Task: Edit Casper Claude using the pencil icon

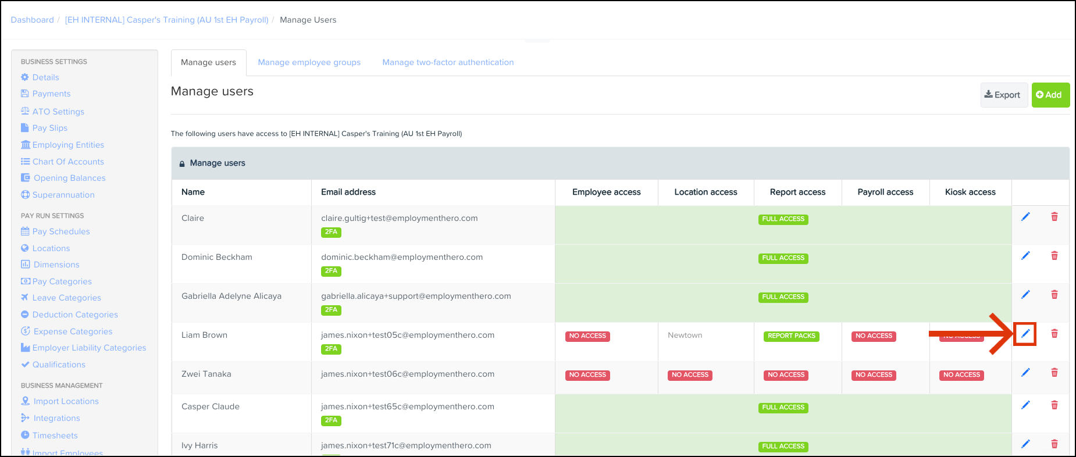Action: pos(1025,405)
